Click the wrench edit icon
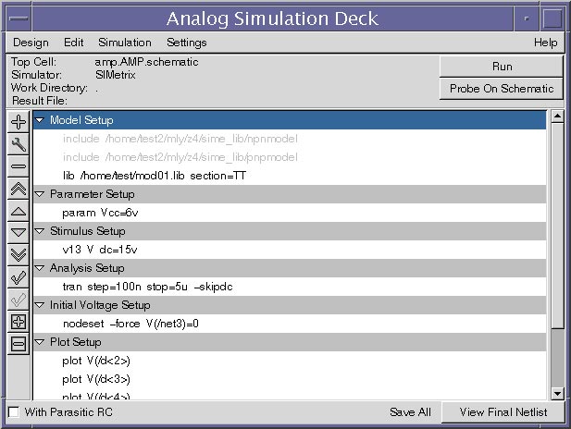This screenshot has height=429, width=571. (19, 144)
